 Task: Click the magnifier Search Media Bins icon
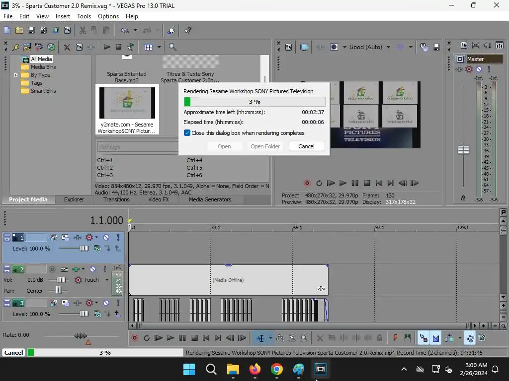172,47
